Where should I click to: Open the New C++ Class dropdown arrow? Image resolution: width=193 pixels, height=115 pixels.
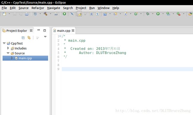coord(141,14)
